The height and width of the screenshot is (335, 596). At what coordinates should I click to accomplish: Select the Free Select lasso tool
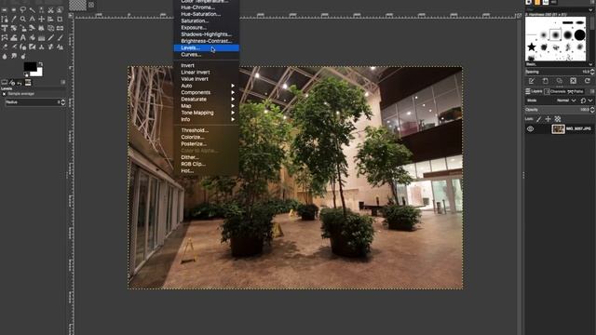point(22,9)
